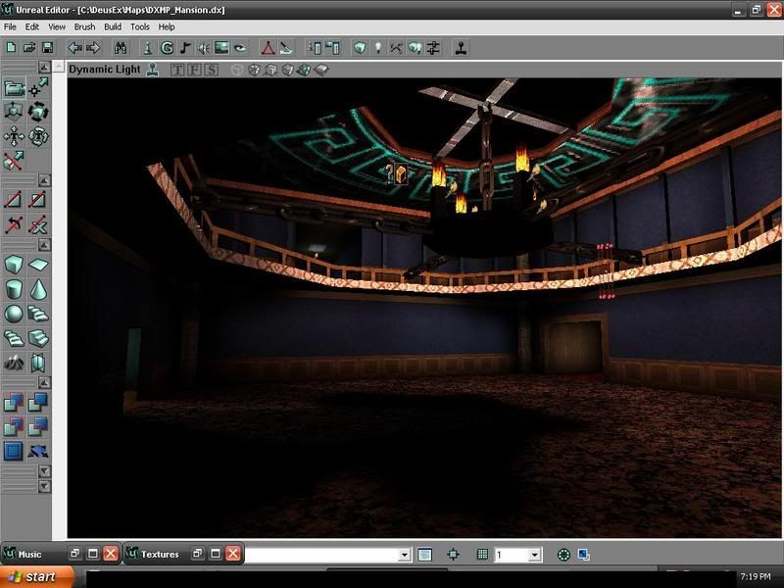Open the Texture browser picture icon
Image resolution: width=784 pixels, height=588 pixels.
tap(221, 48)
